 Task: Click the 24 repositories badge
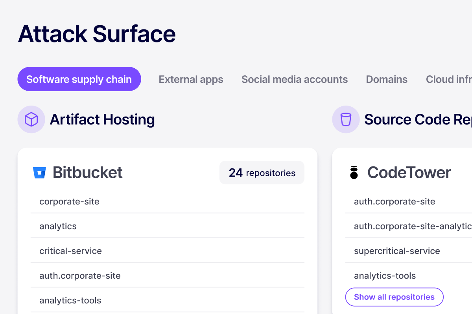pos(262,172)
